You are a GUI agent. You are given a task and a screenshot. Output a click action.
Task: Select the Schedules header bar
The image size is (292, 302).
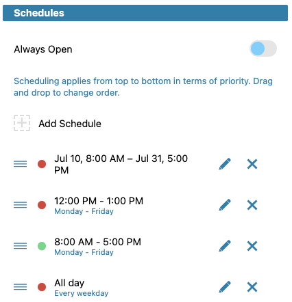point(145,13)
